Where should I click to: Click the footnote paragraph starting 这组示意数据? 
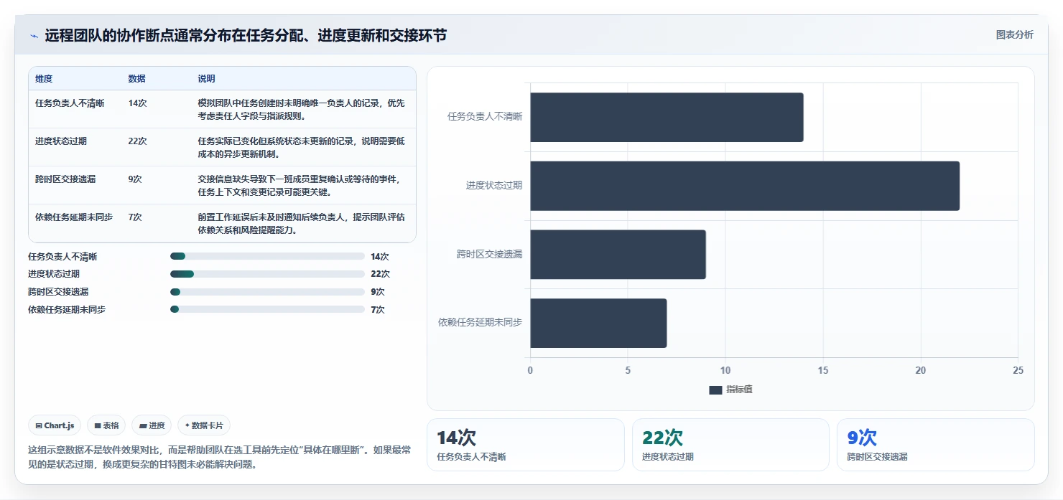pyautogui.click(x=220, y=457)
